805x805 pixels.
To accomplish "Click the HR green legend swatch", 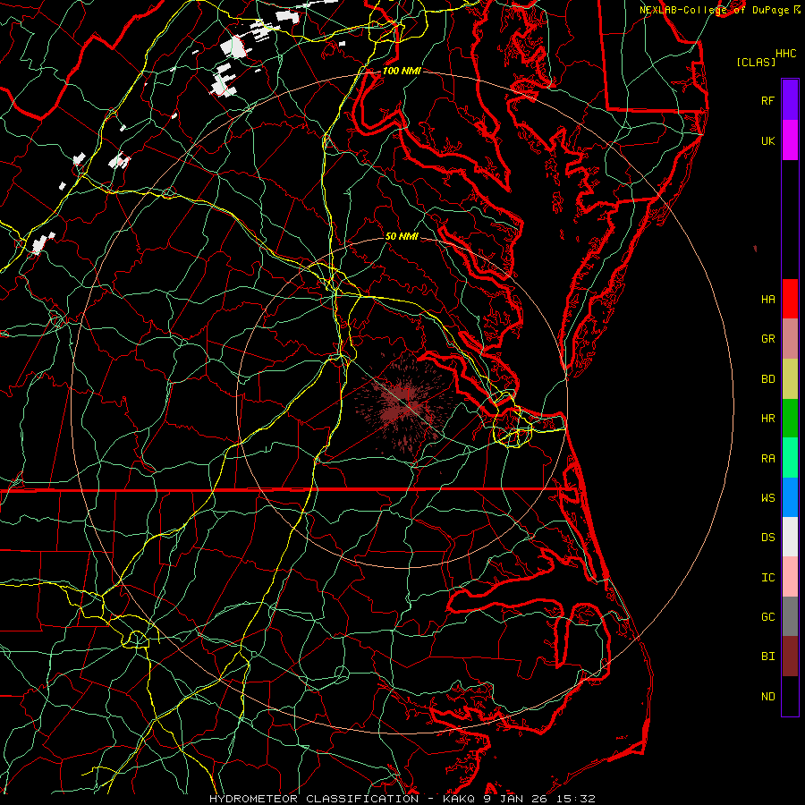I will pos(790,418).
